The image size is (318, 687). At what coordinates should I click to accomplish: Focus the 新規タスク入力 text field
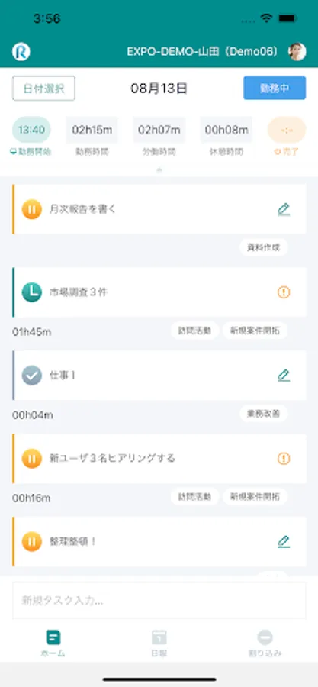159,600
